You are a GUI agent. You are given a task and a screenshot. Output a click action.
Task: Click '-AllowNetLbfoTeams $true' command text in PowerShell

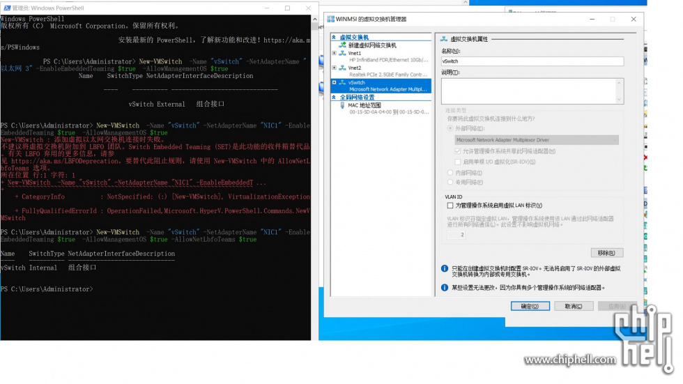point(214,239)
